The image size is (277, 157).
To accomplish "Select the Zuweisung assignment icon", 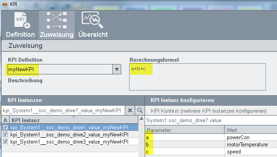I will [x=57, y=25].
